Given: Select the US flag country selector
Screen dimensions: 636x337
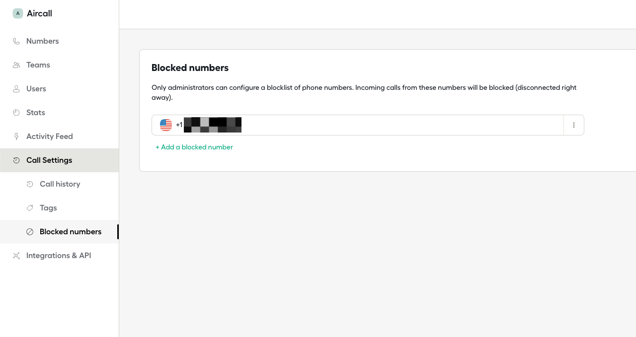Looking at the screenshot, I should click(166, 125).
